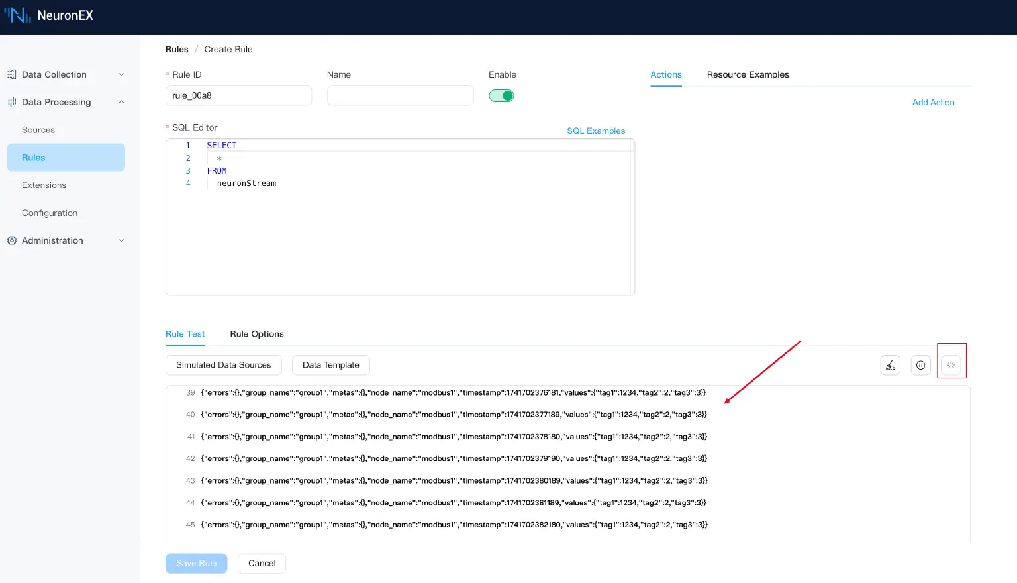This screenshot has width=1017, height=583.
Task: Click the Data Processing sidebar icon
Action: pos(12,102)
